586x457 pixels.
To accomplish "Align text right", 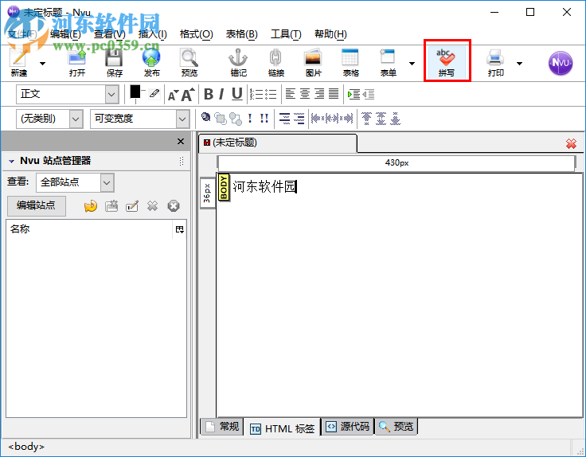I will click(x=319, y=94).
